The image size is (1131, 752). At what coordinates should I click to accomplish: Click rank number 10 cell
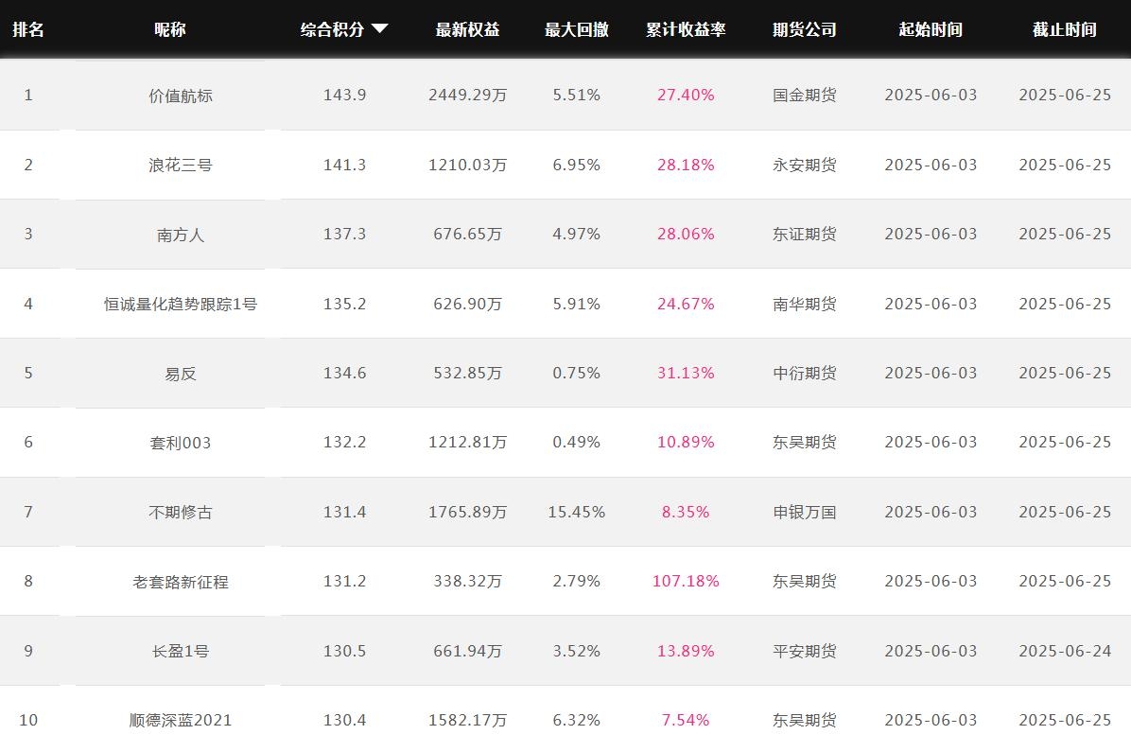tap(28, 720)
